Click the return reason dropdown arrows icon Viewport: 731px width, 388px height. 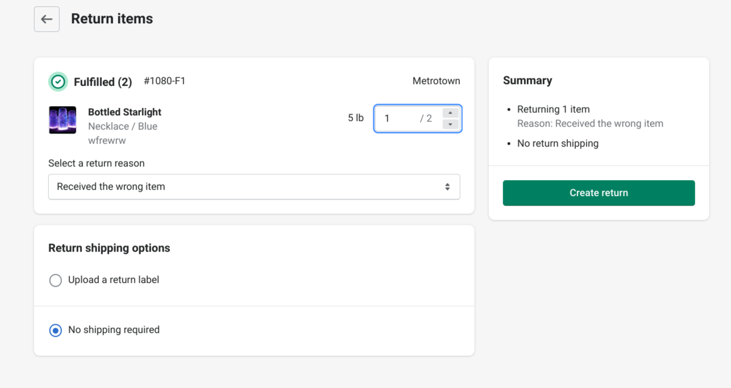[x=447, y=187]
